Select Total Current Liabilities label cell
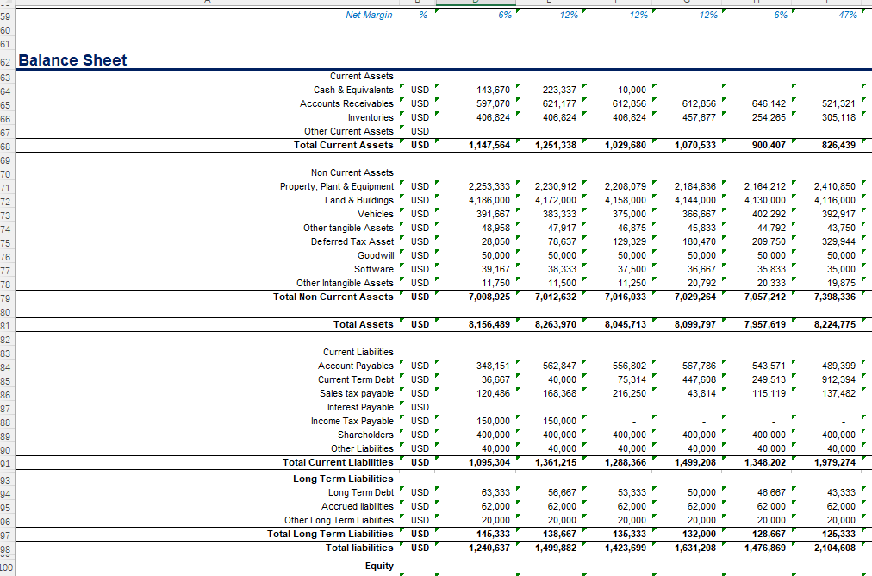Screen dimensions: 872x576 338,462
